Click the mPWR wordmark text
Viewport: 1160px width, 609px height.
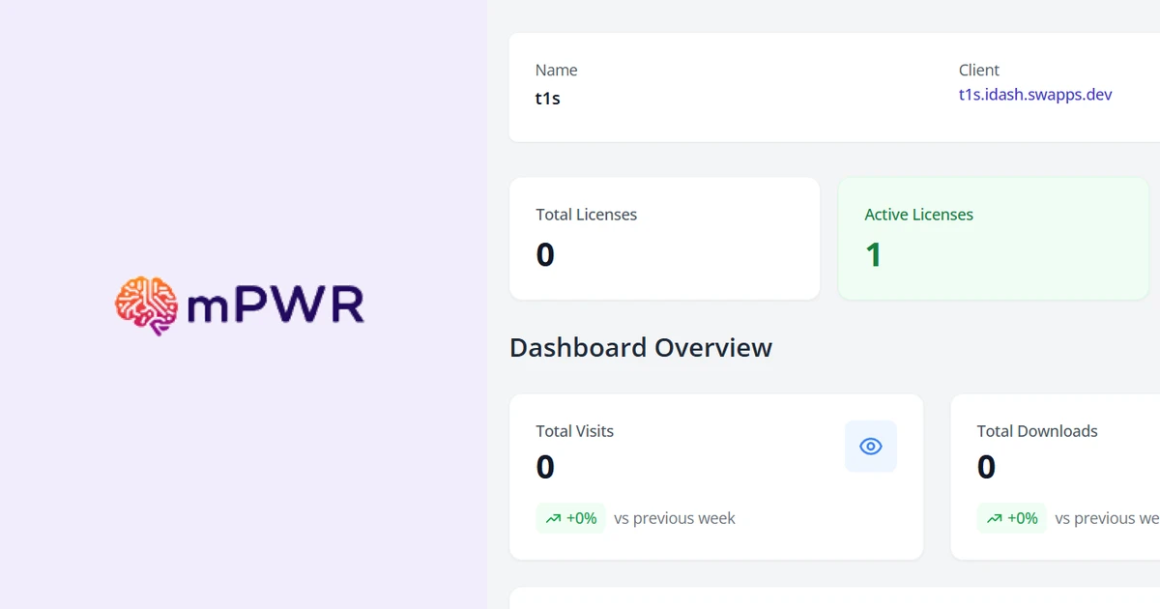pos(275,306)
